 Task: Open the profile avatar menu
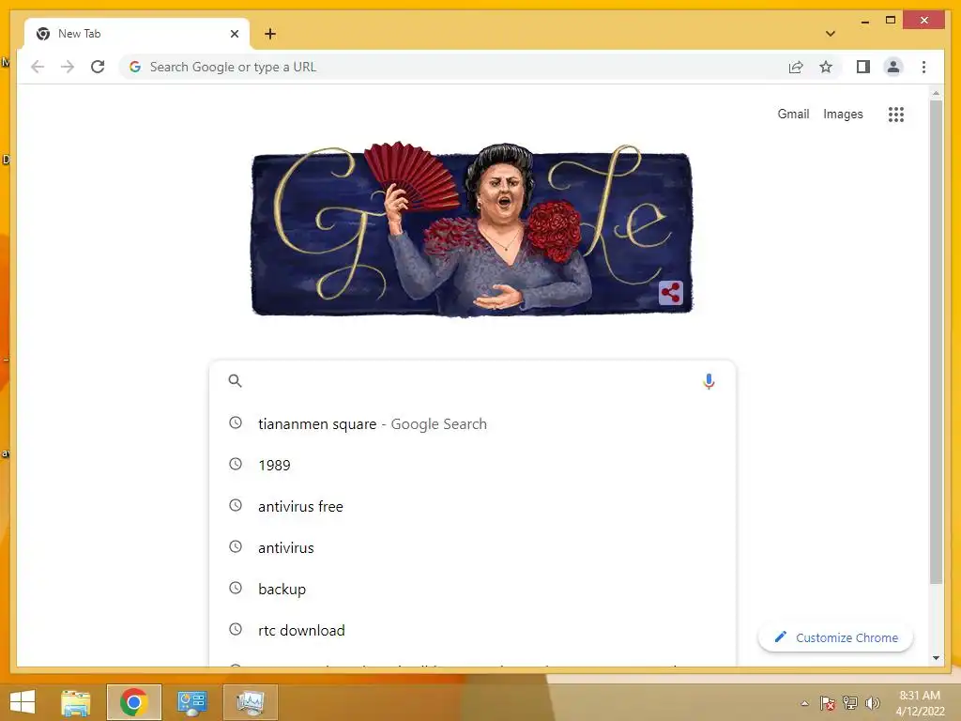pos(893,67)
